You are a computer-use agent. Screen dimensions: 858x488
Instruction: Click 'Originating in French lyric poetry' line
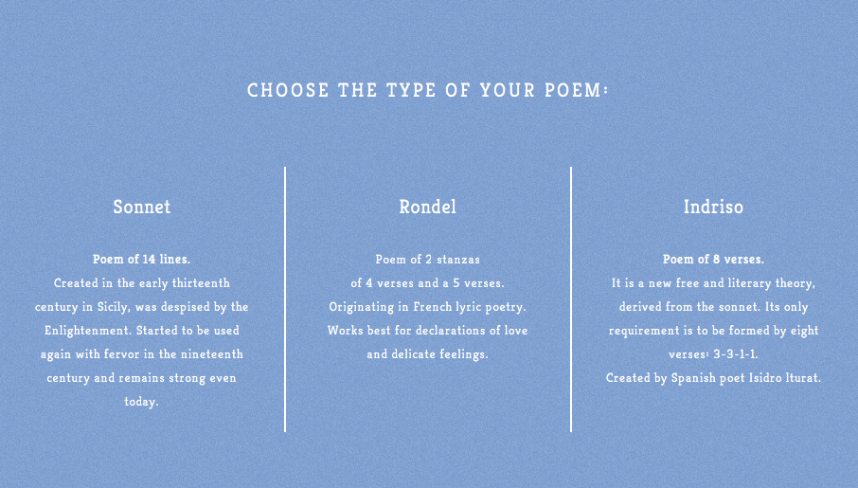coord(427,307)
